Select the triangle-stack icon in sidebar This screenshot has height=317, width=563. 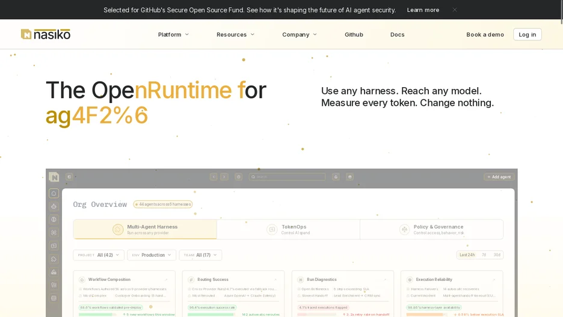[x=54, y=272]
